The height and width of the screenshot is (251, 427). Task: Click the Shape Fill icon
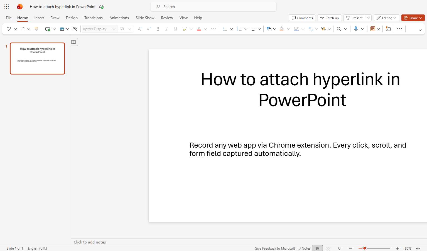282,29
